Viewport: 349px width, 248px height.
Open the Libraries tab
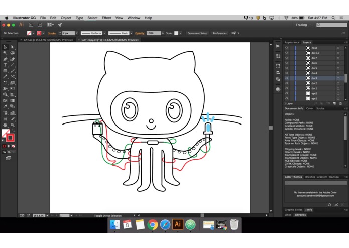[300, 215]
